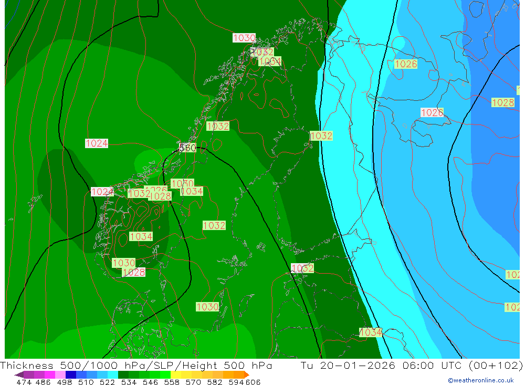Click the forecast offset text '(00+102)'
The width and height of the screenshot is (525, 385).
496,365
